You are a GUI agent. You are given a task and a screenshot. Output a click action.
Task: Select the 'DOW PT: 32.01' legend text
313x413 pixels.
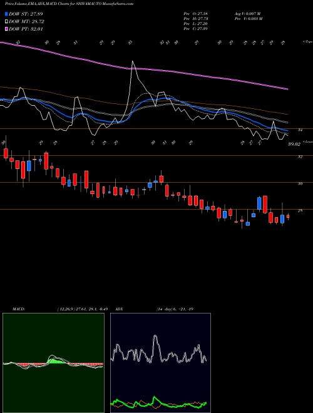26,29
